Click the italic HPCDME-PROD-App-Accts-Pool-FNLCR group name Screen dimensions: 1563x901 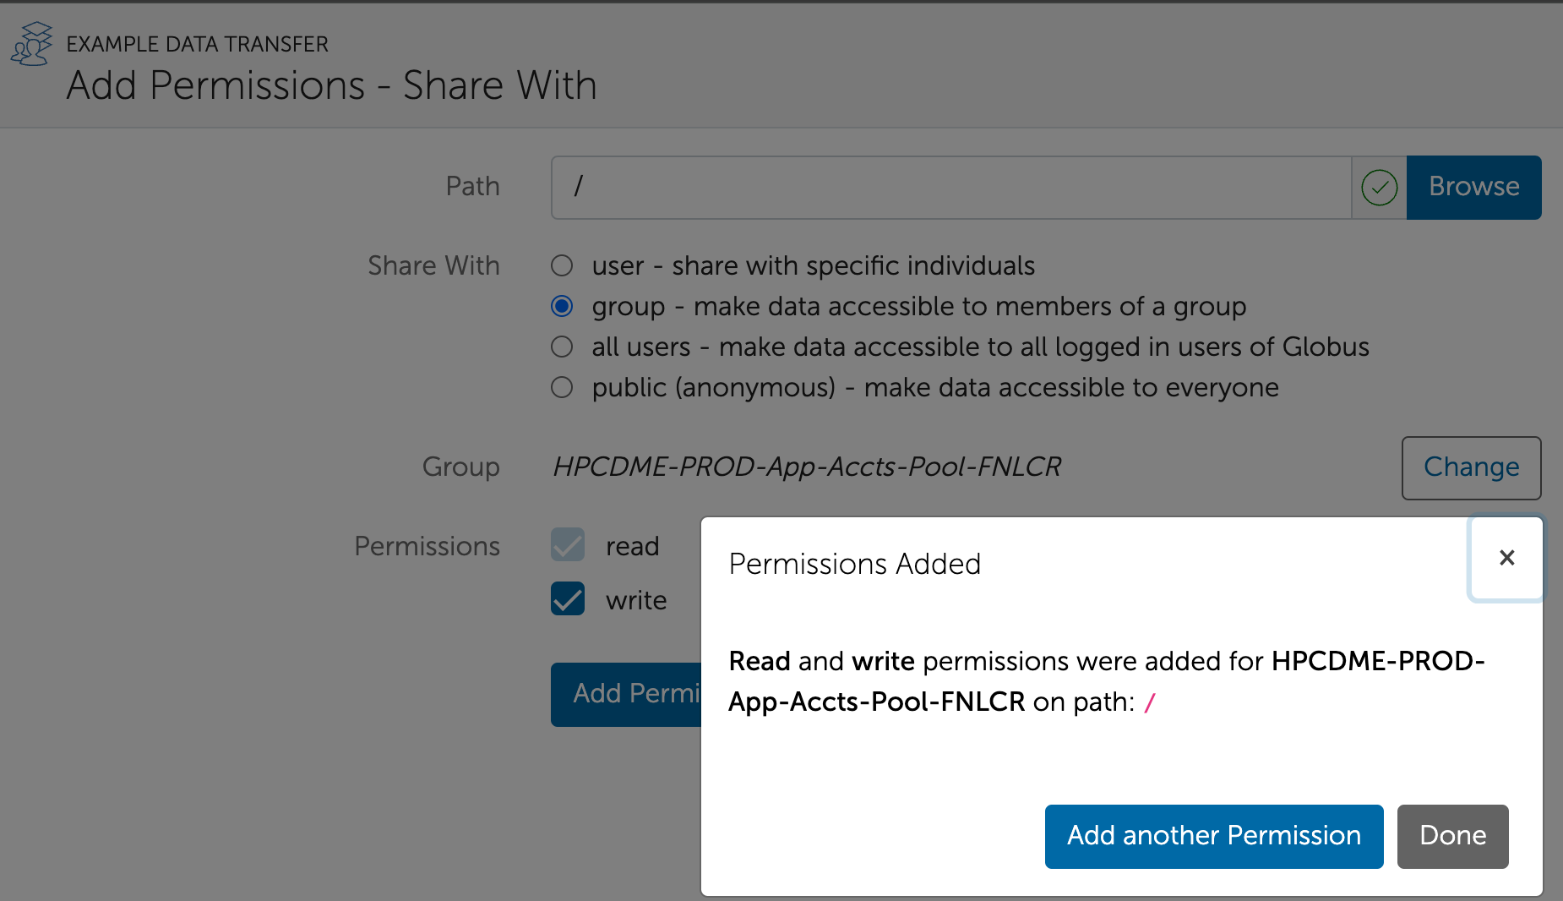pos(807,467)
